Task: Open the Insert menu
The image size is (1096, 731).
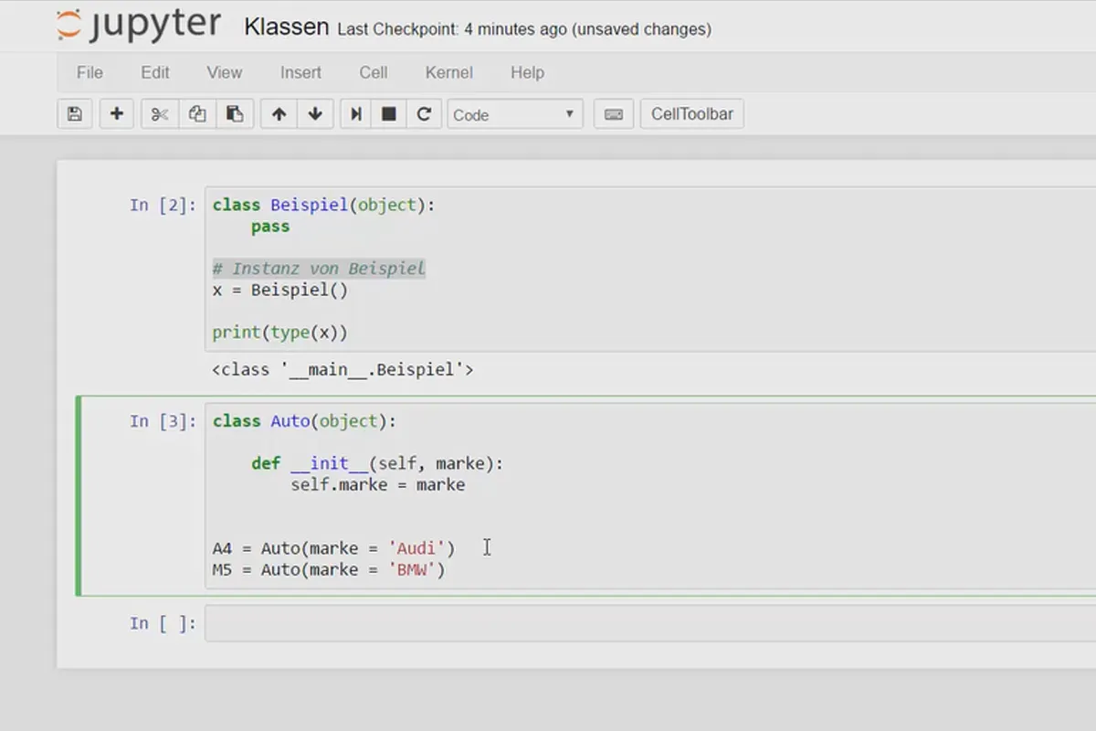Action: click(x=300, y=72)
